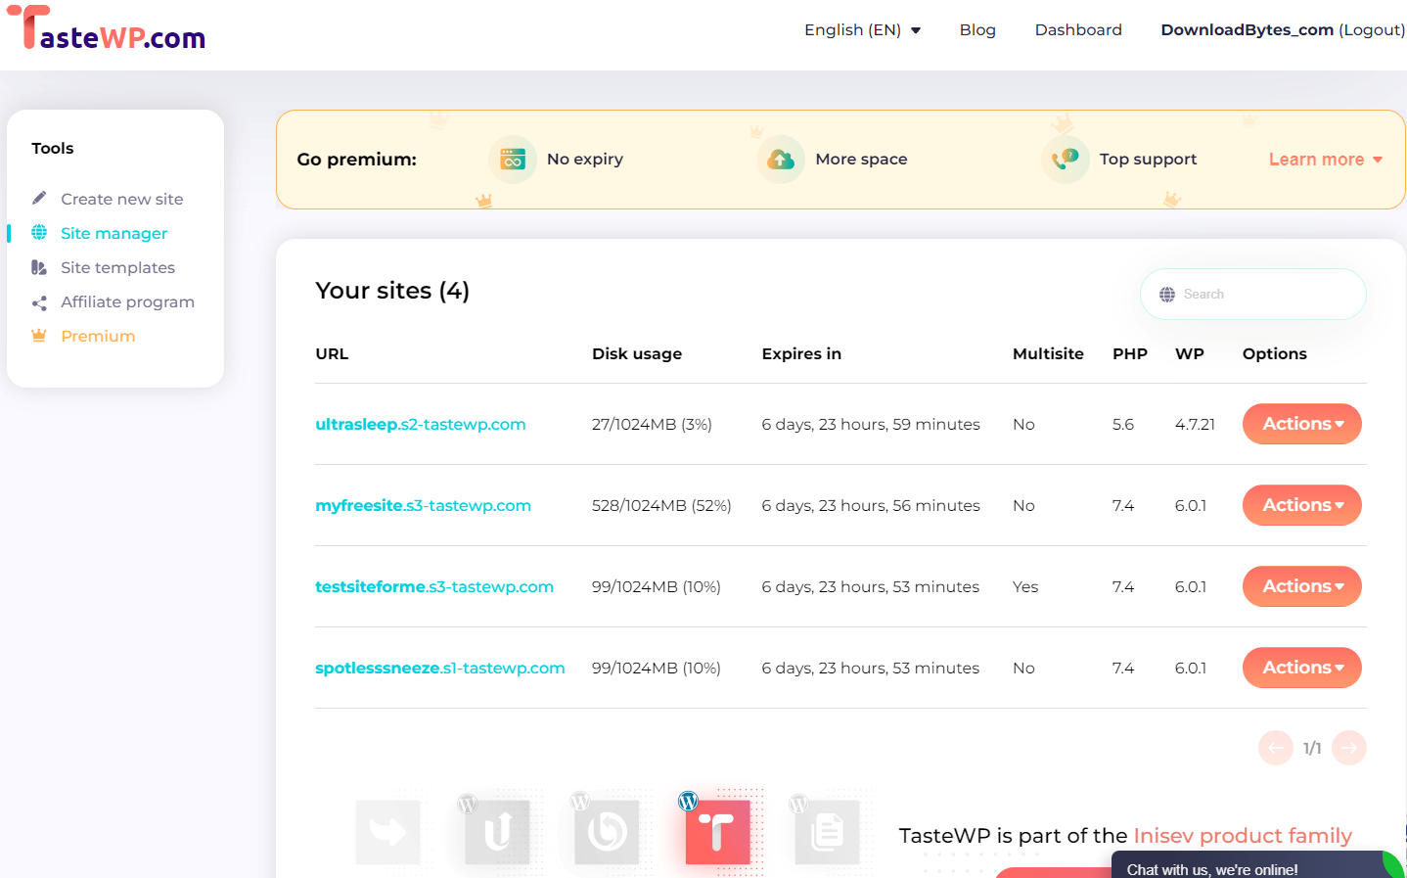
Task: Click the Go premium: label
Action: coord(357,160)
